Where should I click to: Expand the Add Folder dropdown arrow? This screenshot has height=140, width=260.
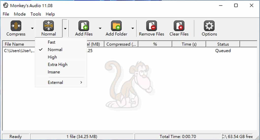click(133, 28)
